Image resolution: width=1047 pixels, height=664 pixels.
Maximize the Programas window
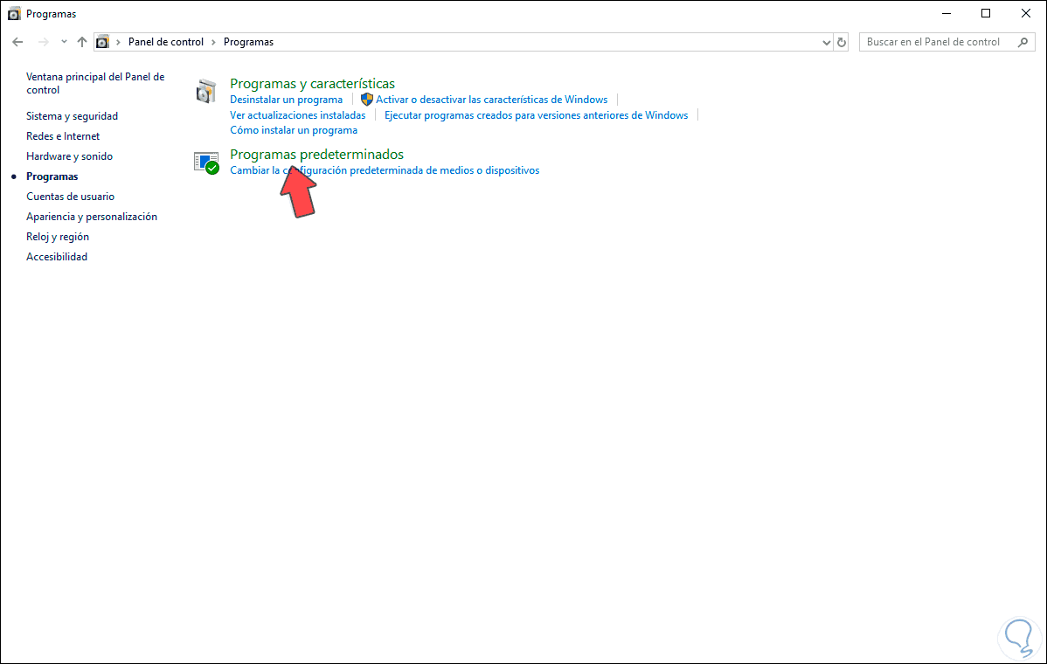(986, 13)
